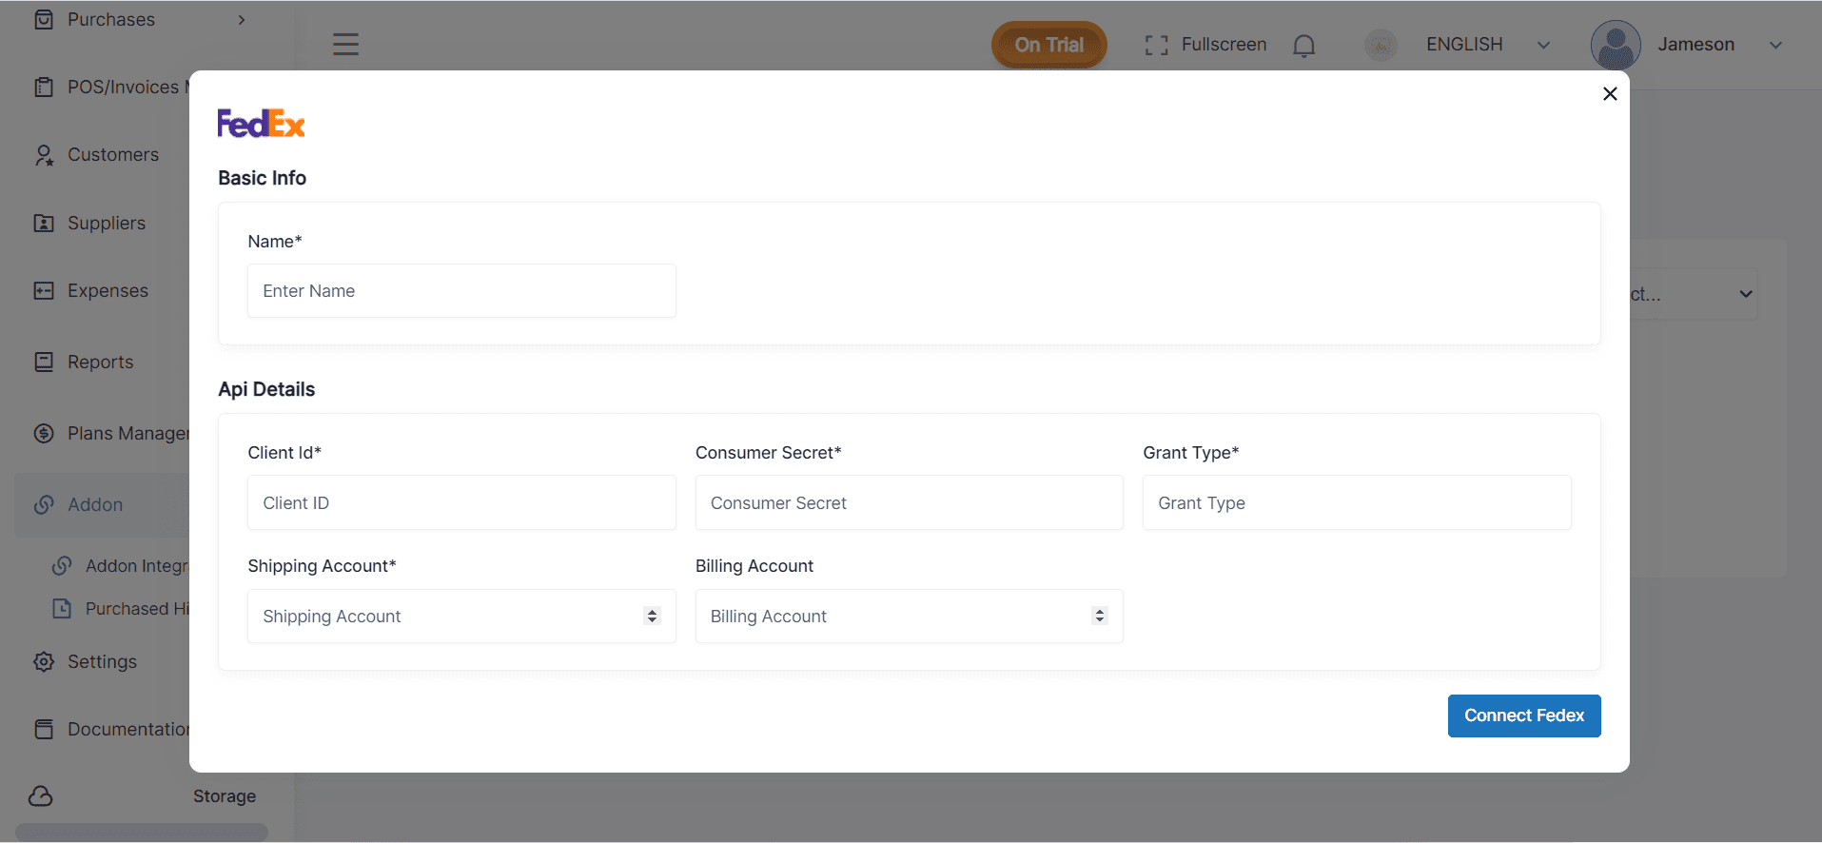Click the POS/Invoices clipboard icon
1822x843 pixels.
(44, 88)
